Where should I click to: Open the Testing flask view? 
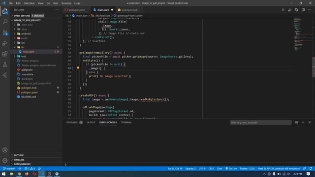tap(5, 64)
